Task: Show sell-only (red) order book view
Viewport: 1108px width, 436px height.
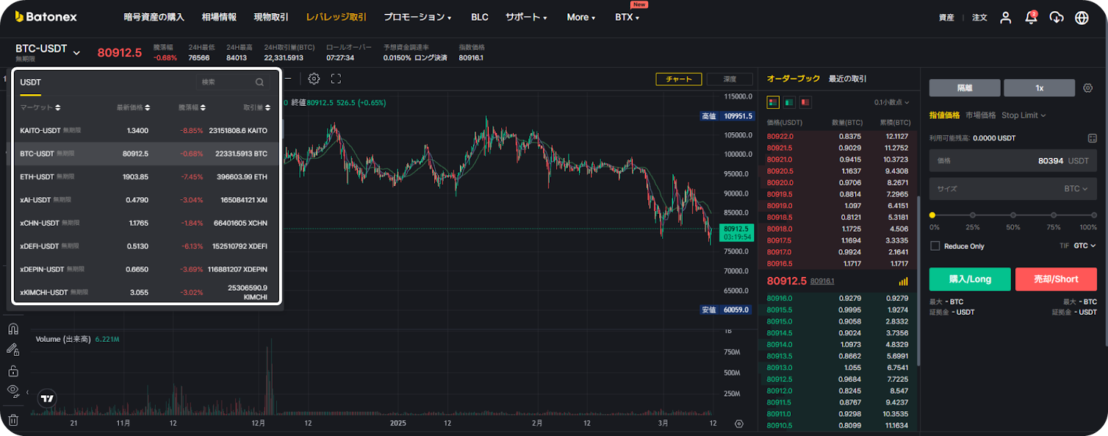Action: click(805, 102)
